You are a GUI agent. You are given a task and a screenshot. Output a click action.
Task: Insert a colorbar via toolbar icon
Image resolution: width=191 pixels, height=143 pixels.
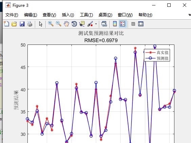115,24
